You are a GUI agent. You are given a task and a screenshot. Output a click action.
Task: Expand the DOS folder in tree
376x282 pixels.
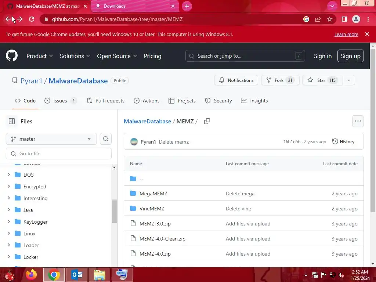(x=9, y=174)
